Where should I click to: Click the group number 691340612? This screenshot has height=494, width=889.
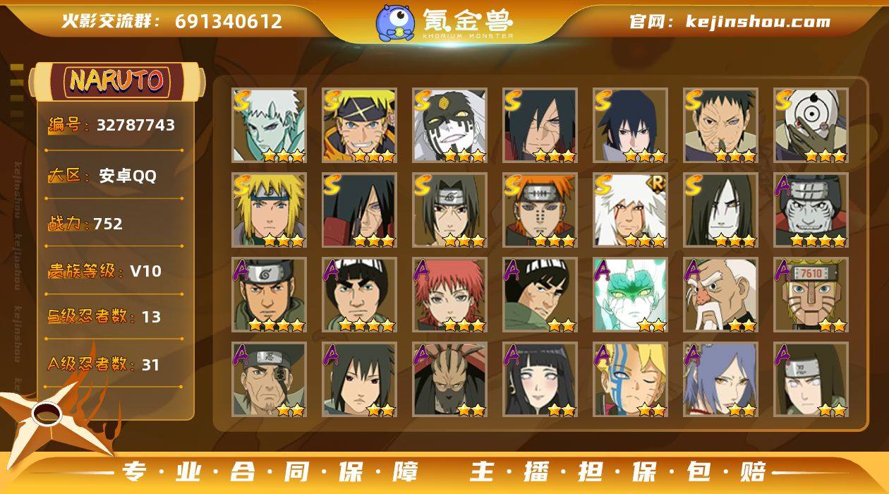click(229, 21)
